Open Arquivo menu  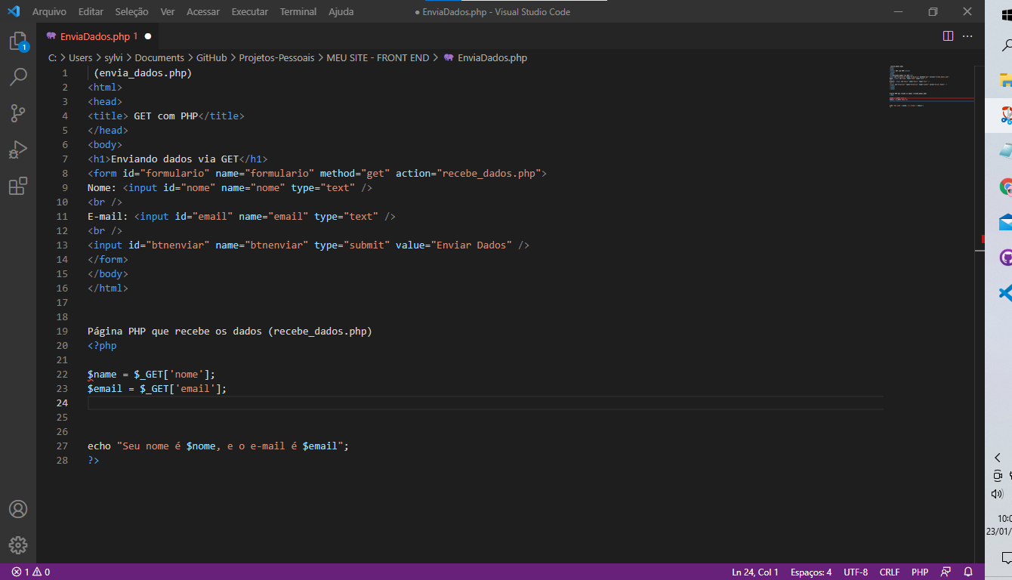click(x=49, y=11)
